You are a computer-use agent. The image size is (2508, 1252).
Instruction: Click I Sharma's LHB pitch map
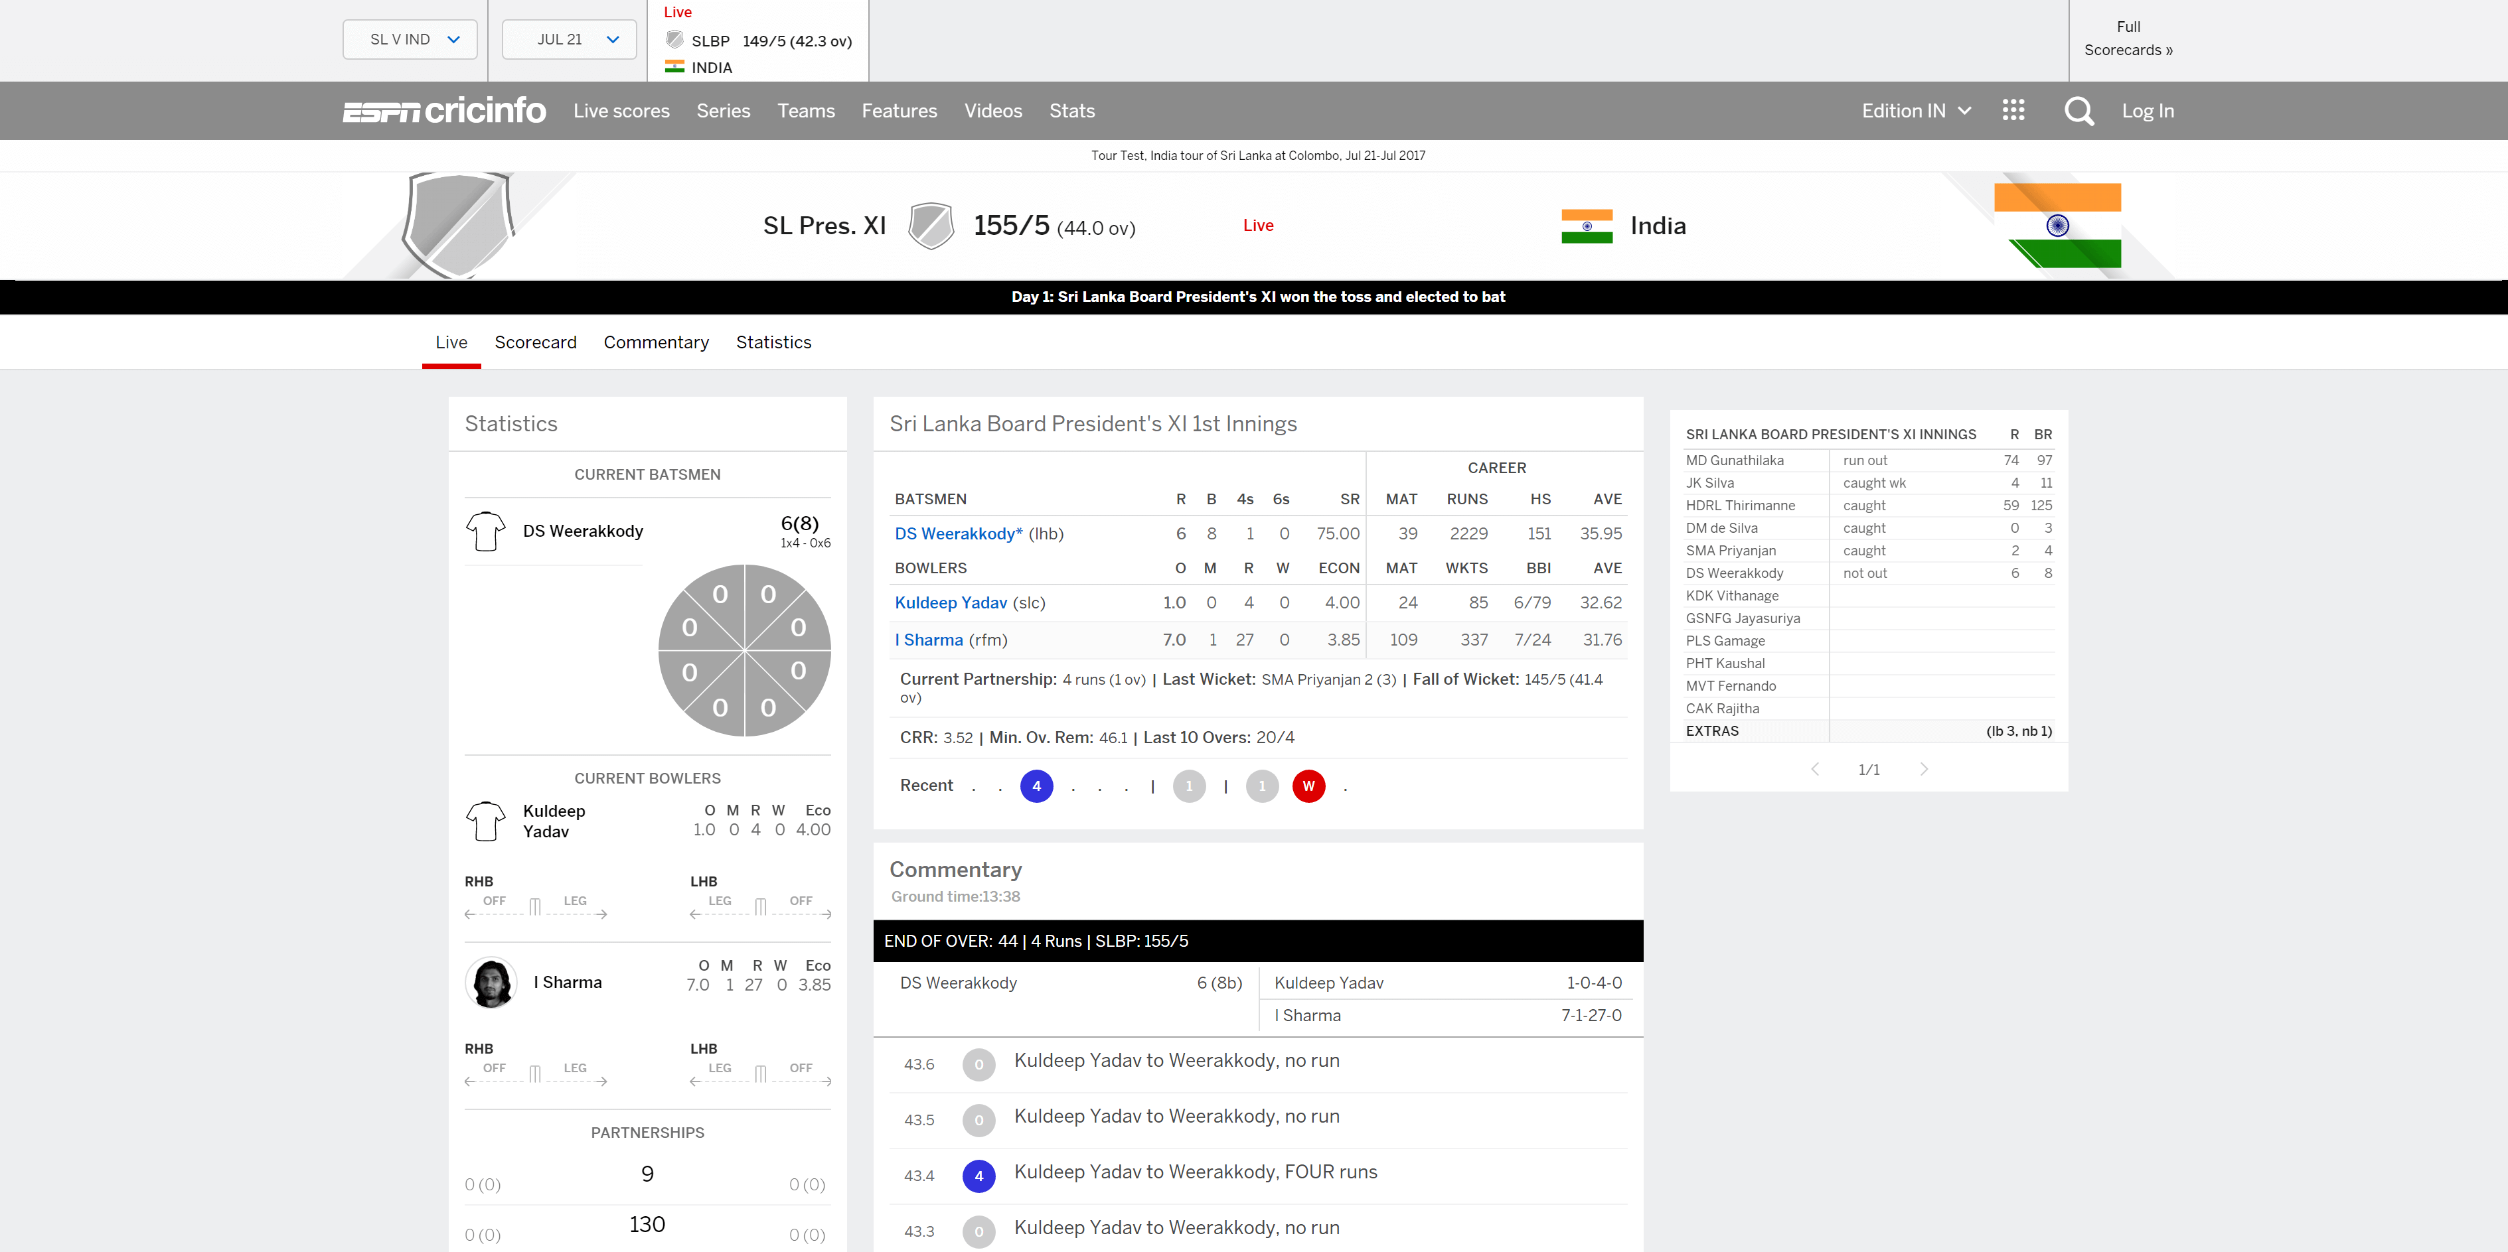(760, 1074)
